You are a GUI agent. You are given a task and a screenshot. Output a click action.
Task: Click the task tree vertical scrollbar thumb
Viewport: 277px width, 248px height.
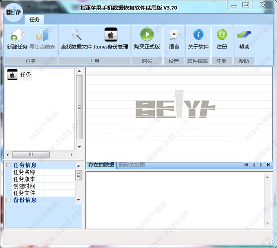tap(79, 107)
